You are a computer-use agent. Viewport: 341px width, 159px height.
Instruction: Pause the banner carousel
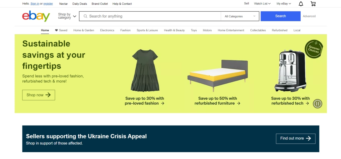[318, 104]
